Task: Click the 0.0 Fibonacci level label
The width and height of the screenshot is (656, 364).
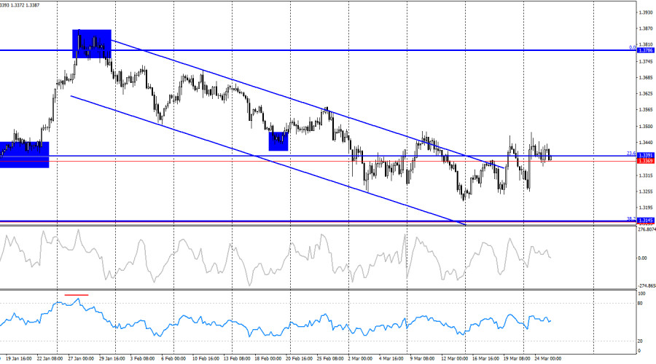Action: (x=632, y=47)
